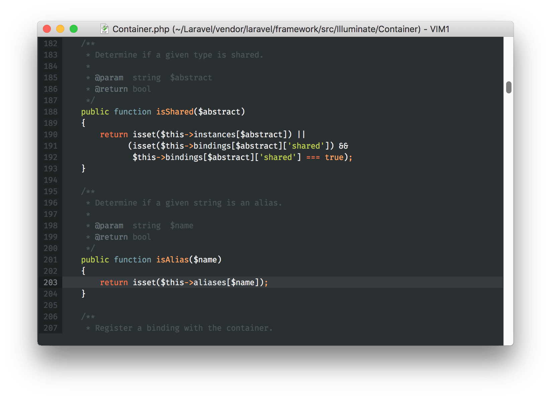Close the VIM window with red button

click(x=47, y=29)
